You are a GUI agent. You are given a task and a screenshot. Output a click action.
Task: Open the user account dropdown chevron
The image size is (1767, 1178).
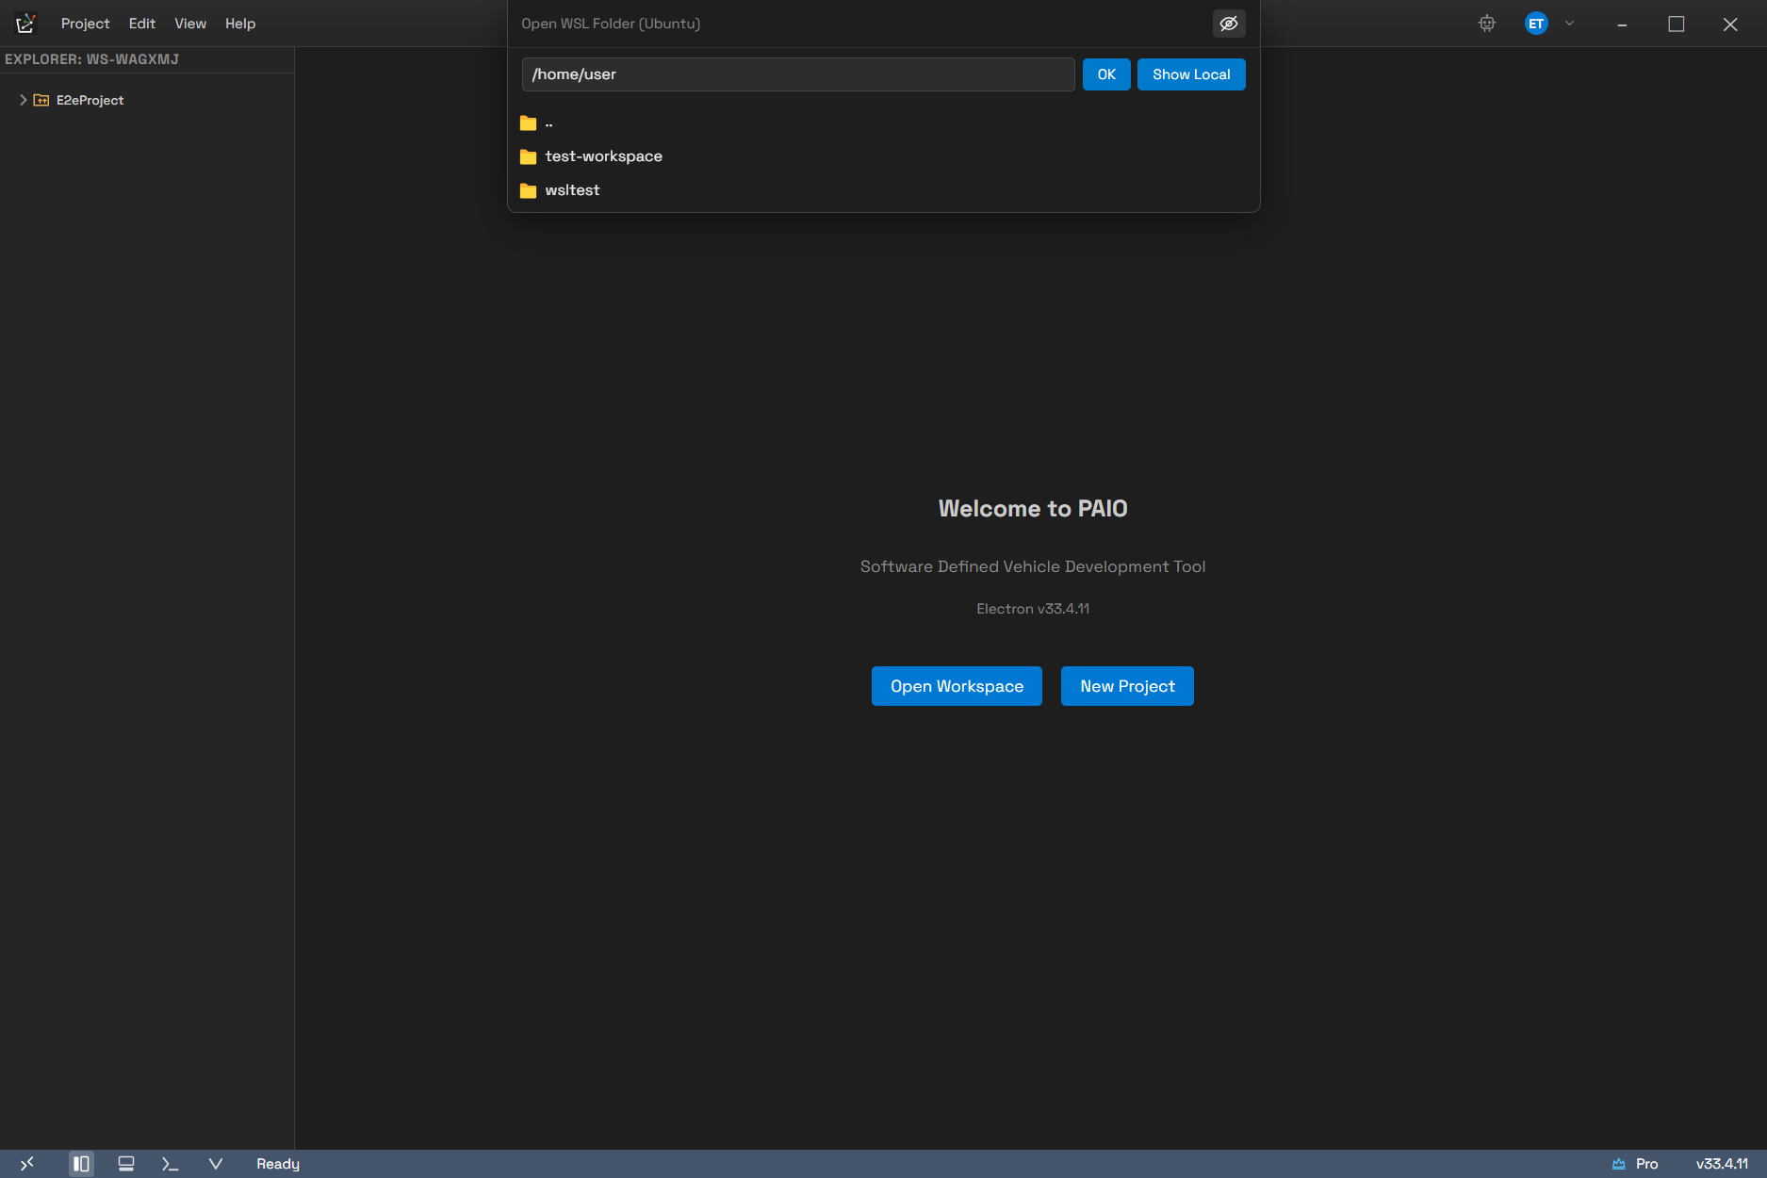tap(1570, 24)
